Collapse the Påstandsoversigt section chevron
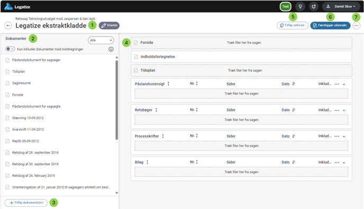Viewport: 364px width, 209px height. (x=344, y=84)
